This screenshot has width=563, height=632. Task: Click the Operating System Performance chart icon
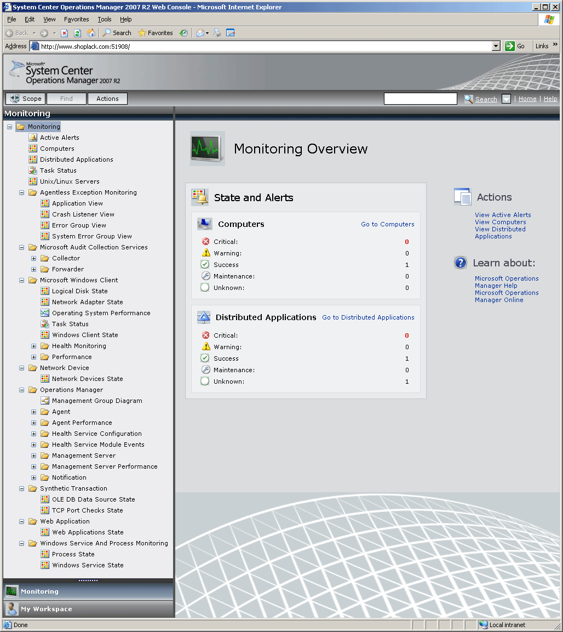45,313
